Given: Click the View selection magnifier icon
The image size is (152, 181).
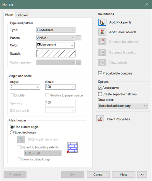Looking at the screenshot, I should tap(102, 63).
